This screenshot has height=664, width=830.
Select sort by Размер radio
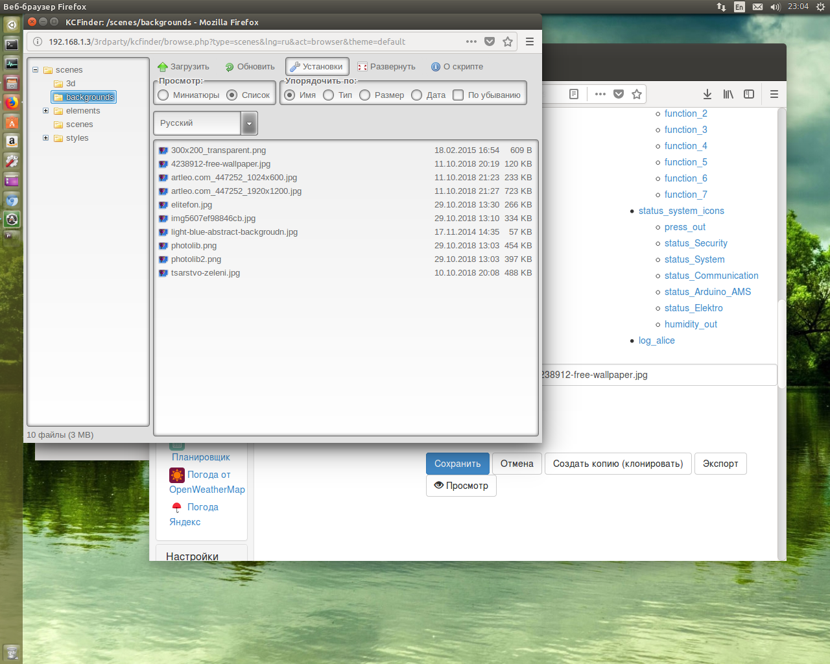tap(365, 95)
